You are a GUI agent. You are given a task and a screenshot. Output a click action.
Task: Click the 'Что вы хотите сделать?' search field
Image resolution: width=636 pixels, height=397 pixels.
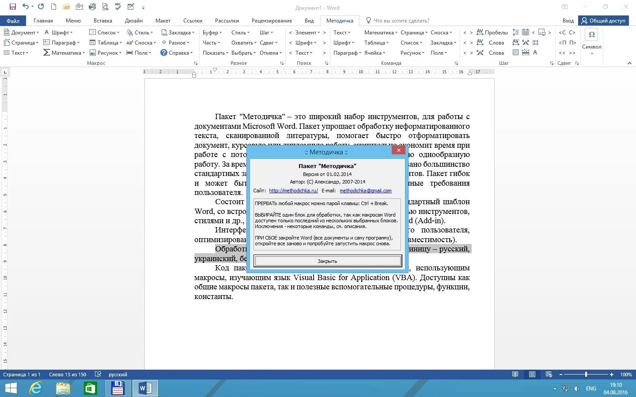click(401, 20)
